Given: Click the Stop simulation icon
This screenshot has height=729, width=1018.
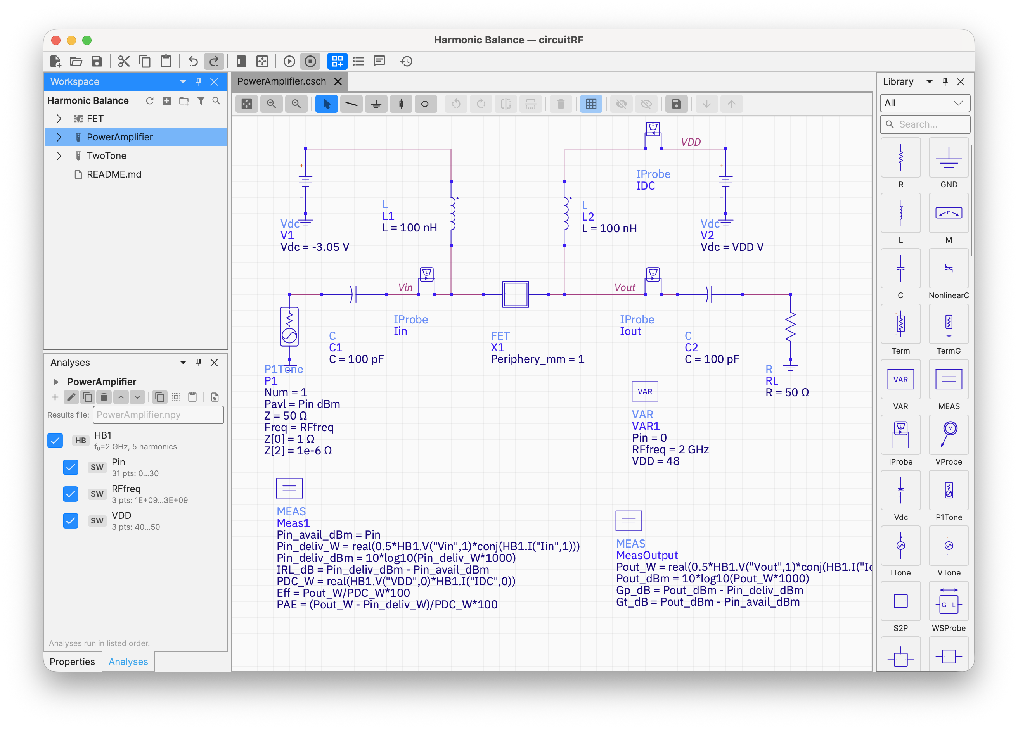Looking at the screenshot, I should coord(310,61).
